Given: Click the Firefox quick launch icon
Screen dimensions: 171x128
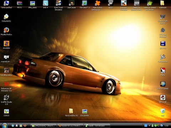Looking at the screenshot, I should [25, 126].
